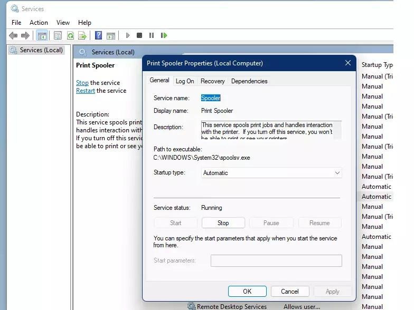Screen dimensions: 414x310
Task: Confirm with the OK button
Action: (x=247, y=291)
